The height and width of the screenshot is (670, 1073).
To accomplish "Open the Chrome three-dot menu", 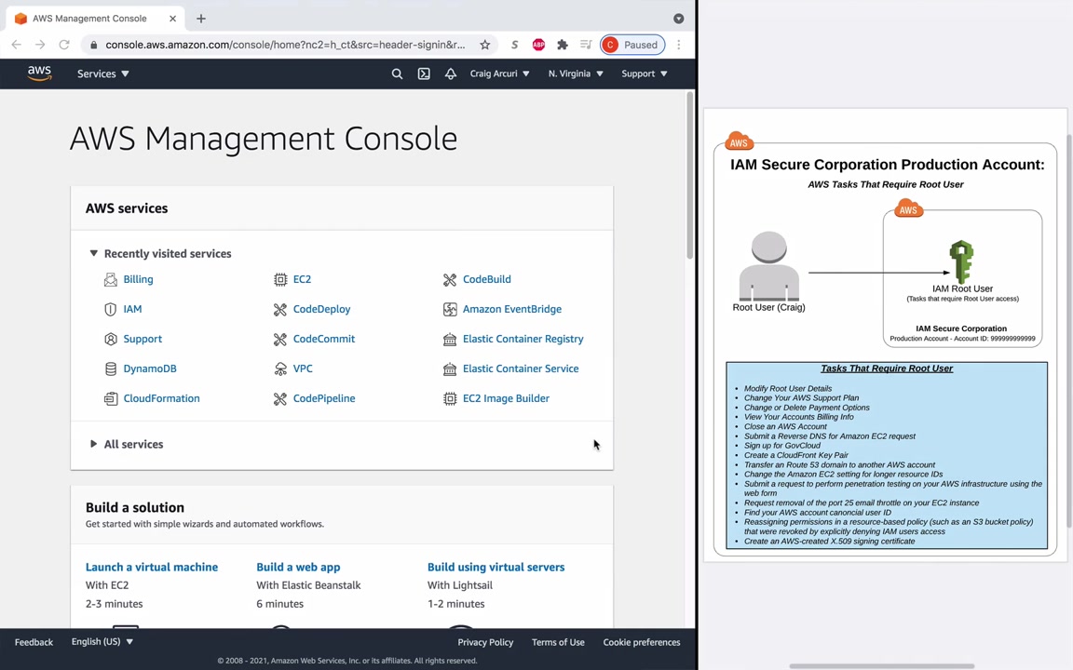I will click(679, 45).
